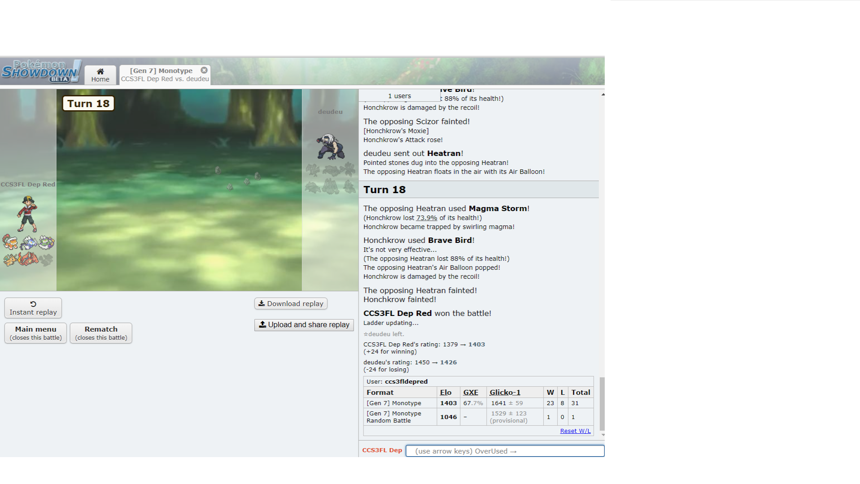Click the Reset W/L link
Image resolution: width=860 pixels, height=484 pixels.
point(575,431)
